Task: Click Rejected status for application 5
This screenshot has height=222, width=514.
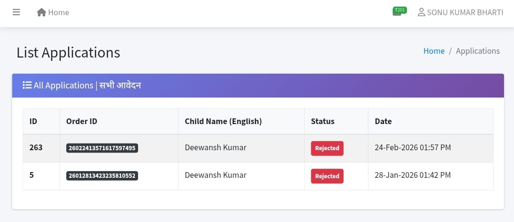Action: (327, 176)
